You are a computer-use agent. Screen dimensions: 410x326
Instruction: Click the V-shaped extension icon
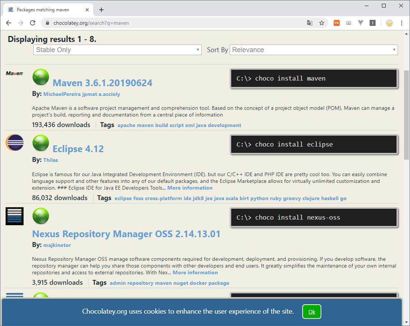tap(361, 23)
